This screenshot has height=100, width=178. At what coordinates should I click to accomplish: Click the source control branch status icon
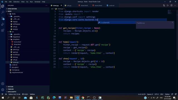point(3,94)
